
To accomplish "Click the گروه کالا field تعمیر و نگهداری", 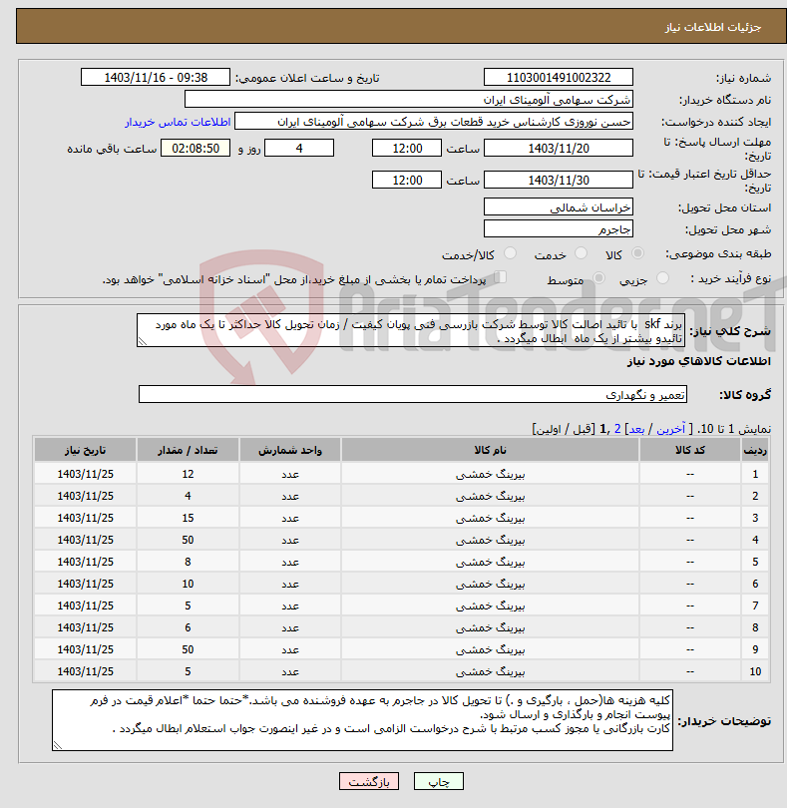I will 412,395.
